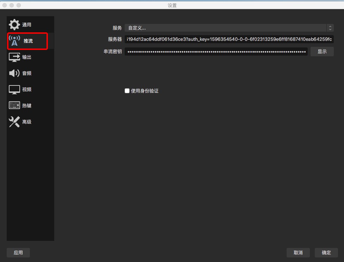Open the 服务 dropdown showing 自定义...

click(229, 28)
